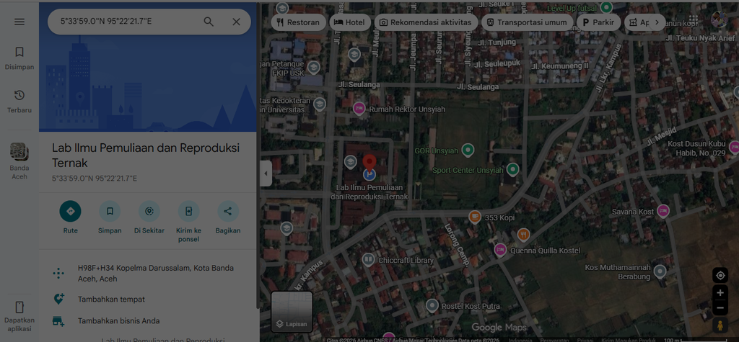Open Disimpan saved places

tap(19, 58)
